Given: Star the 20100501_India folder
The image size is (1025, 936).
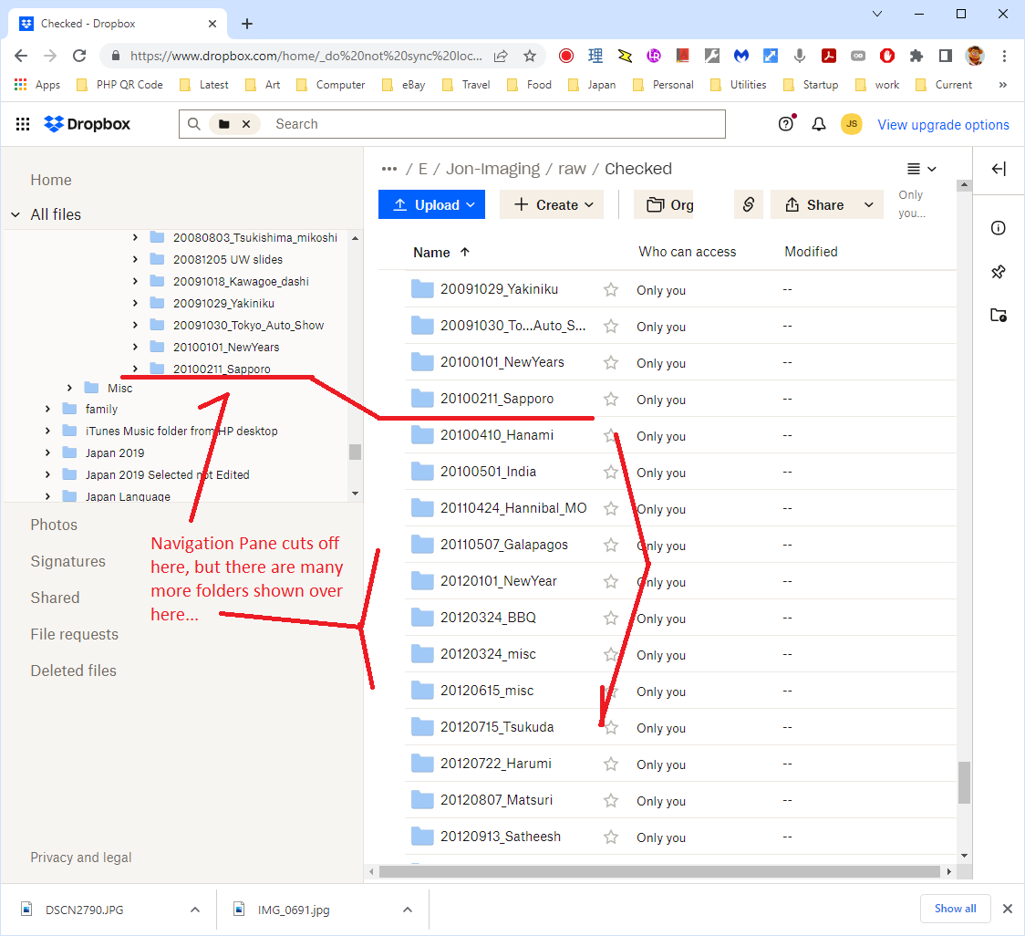Looking at the screenshot, I should pyautogui.click(x=611, y=473).
